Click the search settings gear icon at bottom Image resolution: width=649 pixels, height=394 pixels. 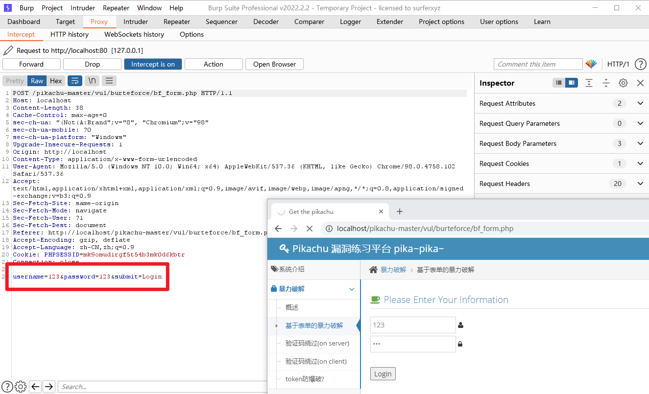[x=21, y=387]
